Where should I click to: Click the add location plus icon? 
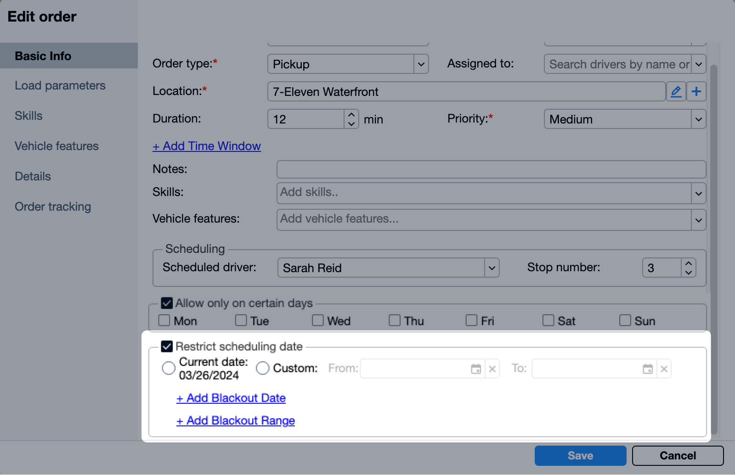[696, 92]
